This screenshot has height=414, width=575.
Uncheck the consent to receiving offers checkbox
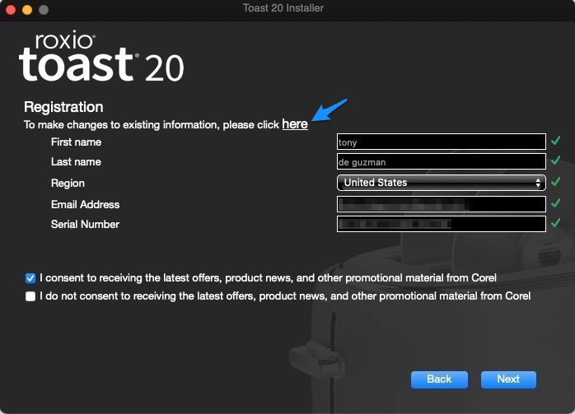click(30, 278)
